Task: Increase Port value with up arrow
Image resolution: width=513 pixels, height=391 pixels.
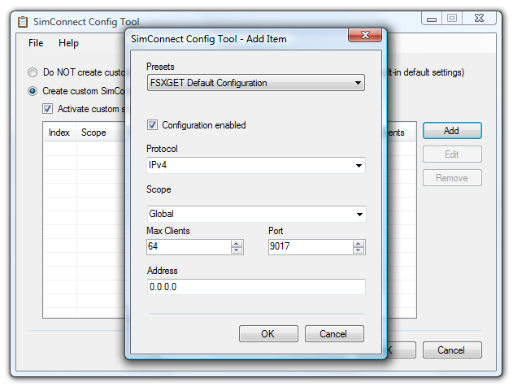Action: [x=359, y=244]
